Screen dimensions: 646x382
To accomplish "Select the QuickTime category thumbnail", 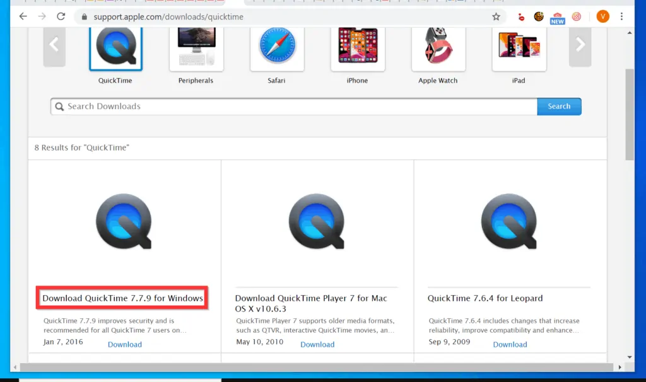I will click(x=116, y=48).
